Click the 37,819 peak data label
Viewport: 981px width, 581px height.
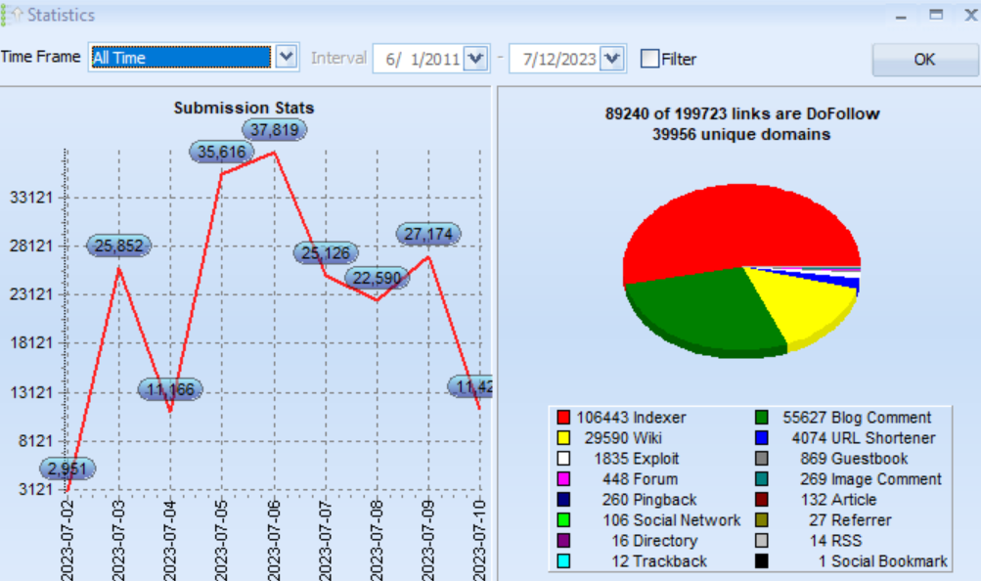tap(274, 129)
